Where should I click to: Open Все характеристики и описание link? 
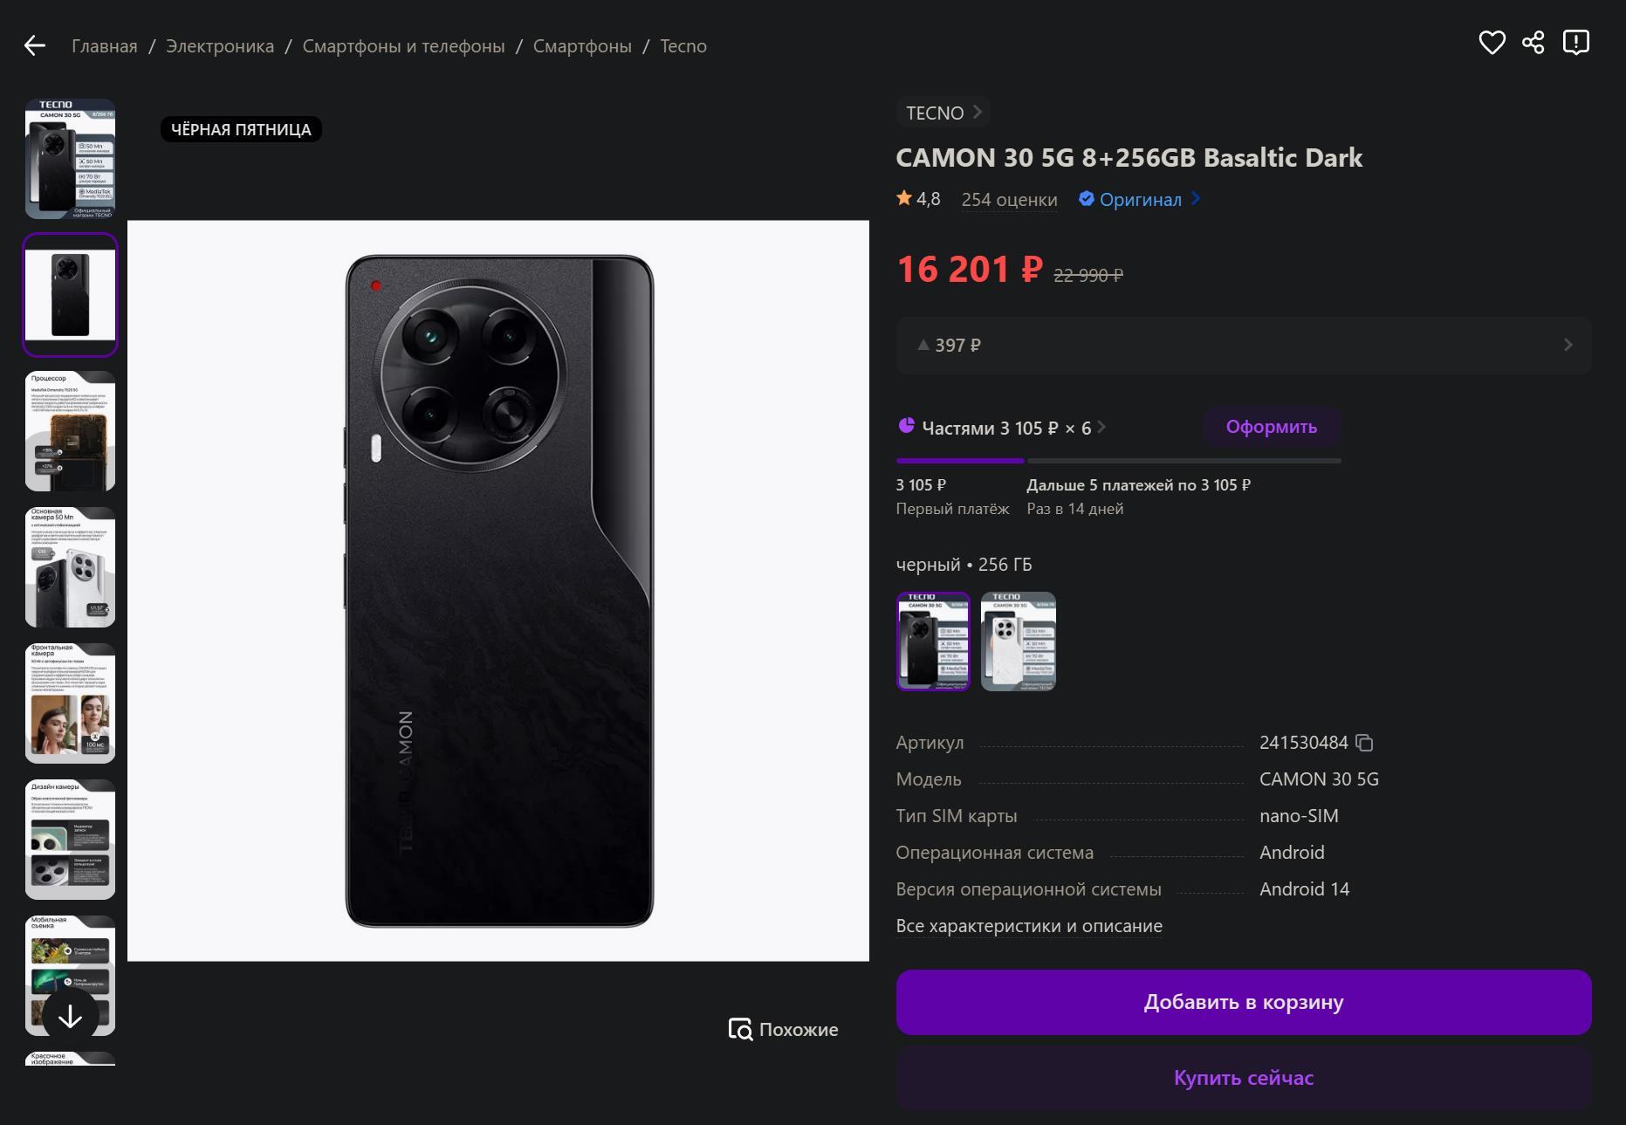pos(1029,926)
